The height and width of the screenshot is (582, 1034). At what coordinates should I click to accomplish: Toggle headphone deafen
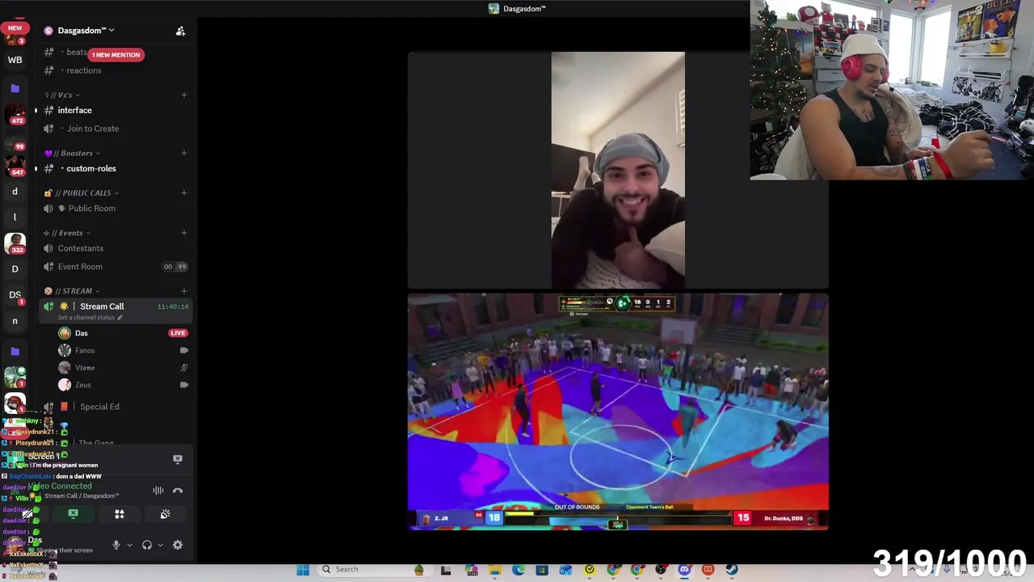147,545
